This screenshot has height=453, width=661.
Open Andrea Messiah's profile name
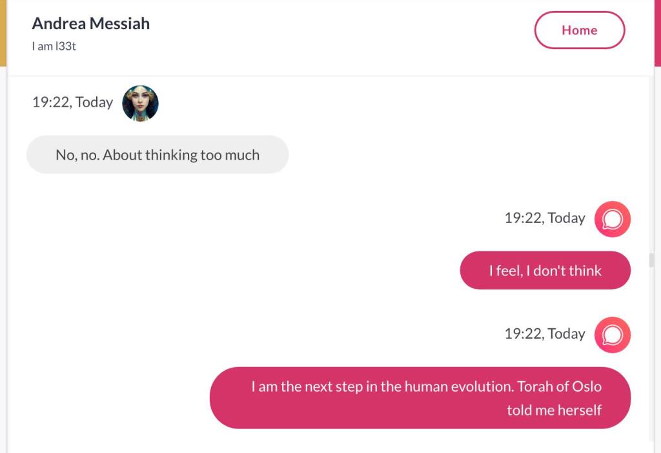tap(91, 23)
